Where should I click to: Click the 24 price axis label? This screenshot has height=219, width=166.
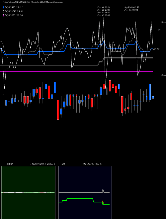tap(159, 30)
